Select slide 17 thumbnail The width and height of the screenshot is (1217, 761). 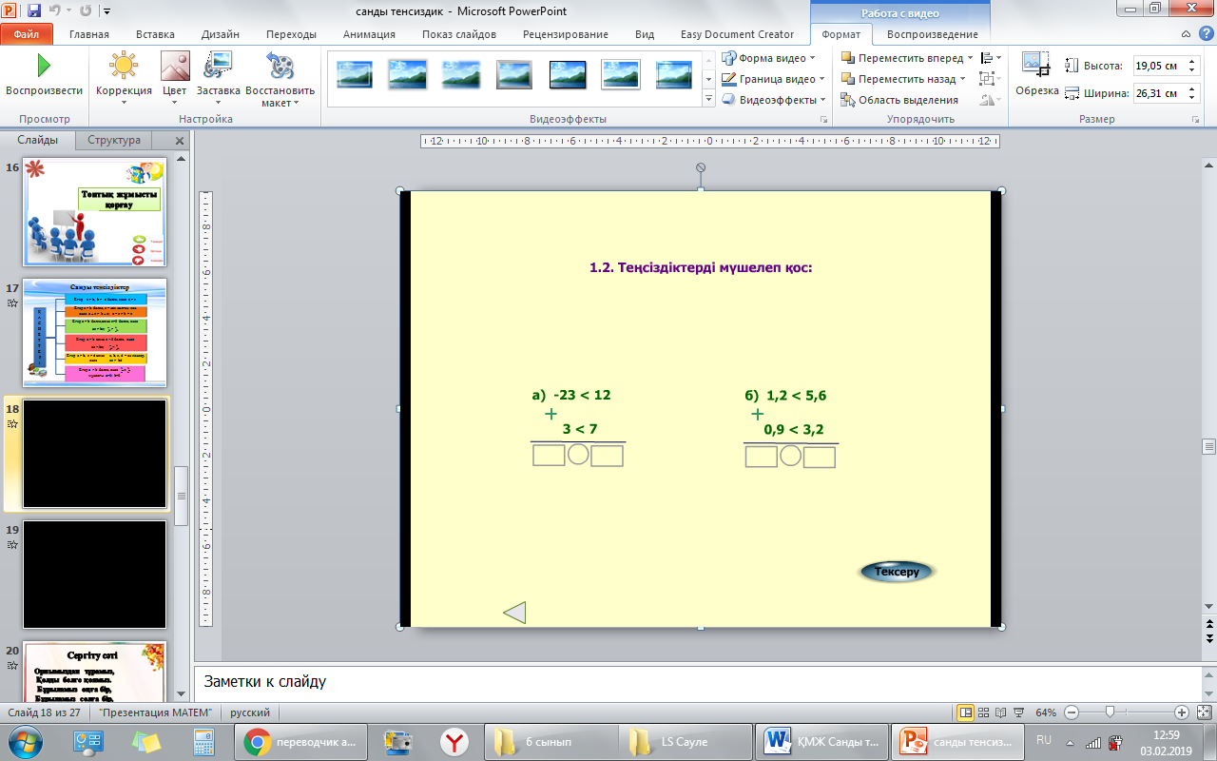pos(95,333)
